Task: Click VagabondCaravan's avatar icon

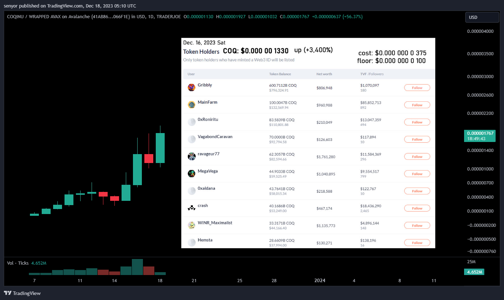Action: pos(191,139)
